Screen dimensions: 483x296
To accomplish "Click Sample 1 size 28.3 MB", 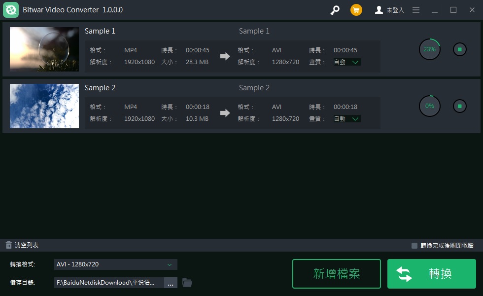I will click(197, 62).
